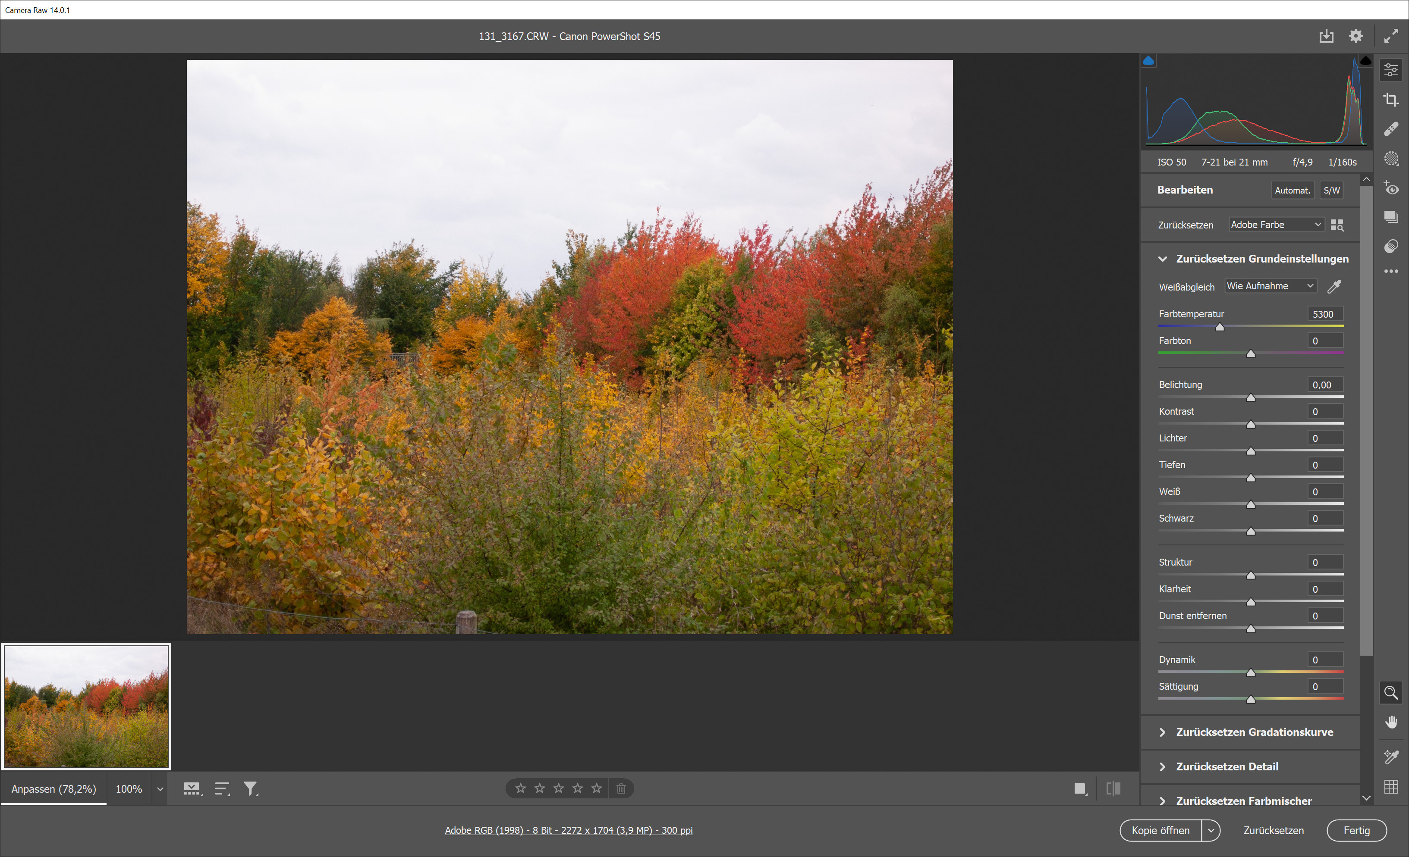
Task: Open the Masking tool
Action: pyautogui.click(x=1391, y=158)
